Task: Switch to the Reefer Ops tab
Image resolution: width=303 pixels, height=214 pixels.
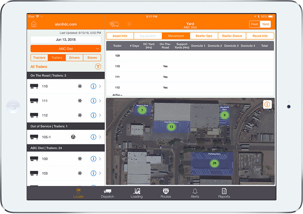Action: 204,36
